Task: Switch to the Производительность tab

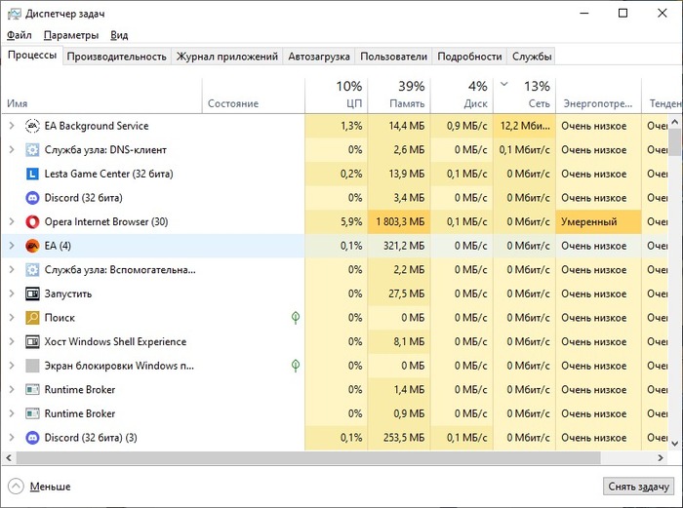Action: coord(116,57)
